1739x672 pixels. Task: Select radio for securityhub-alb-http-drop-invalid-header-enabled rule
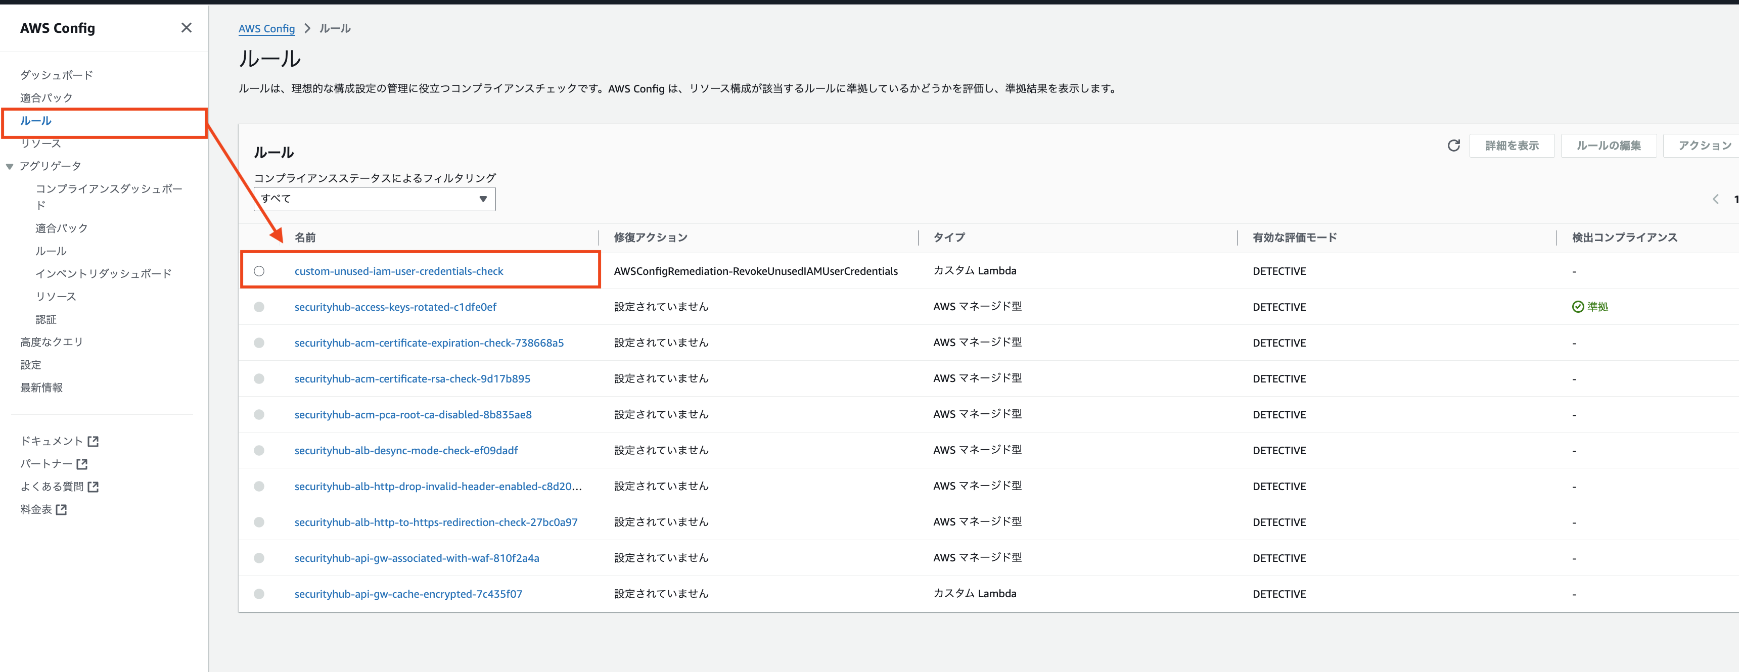click(x=259, y=487)
